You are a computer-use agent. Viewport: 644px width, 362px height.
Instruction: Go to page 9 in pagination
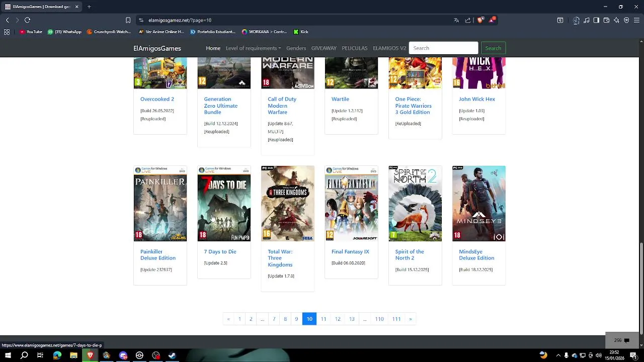296,319
